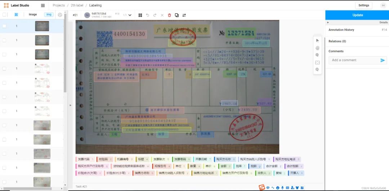Image resolution: width=389 pixels, height=191 pixels.
Task: Click the shirt skin icon in the IME bar
Action: pyautogui.click(x=297, y=188)
